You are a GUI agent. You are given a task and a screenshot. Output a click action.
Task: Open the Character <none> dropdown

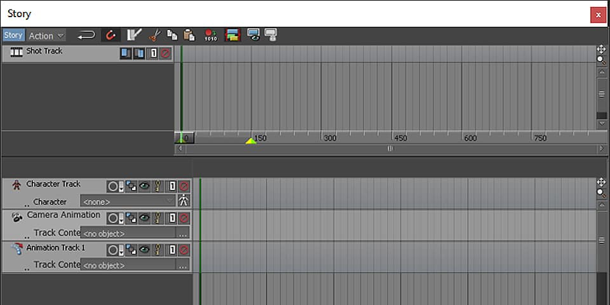(127, 201)
